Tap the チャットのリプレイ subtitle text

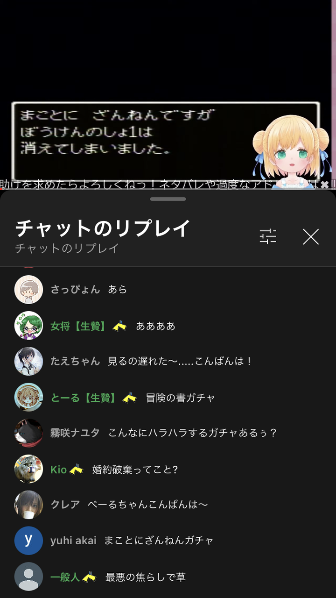pos(67,248)
